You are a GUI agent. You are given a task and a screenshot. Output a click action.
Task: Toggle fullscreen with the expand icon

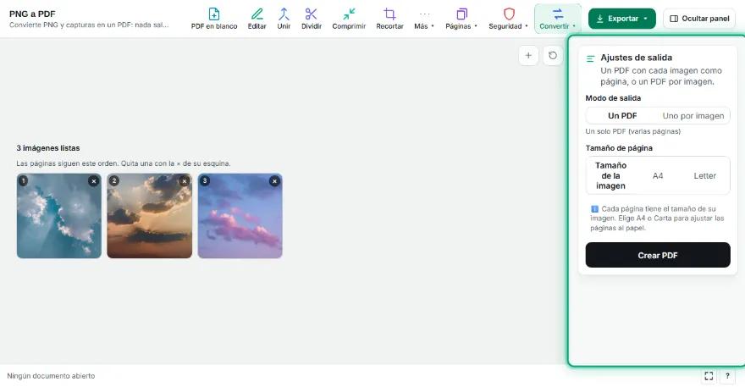pos(709,376)
